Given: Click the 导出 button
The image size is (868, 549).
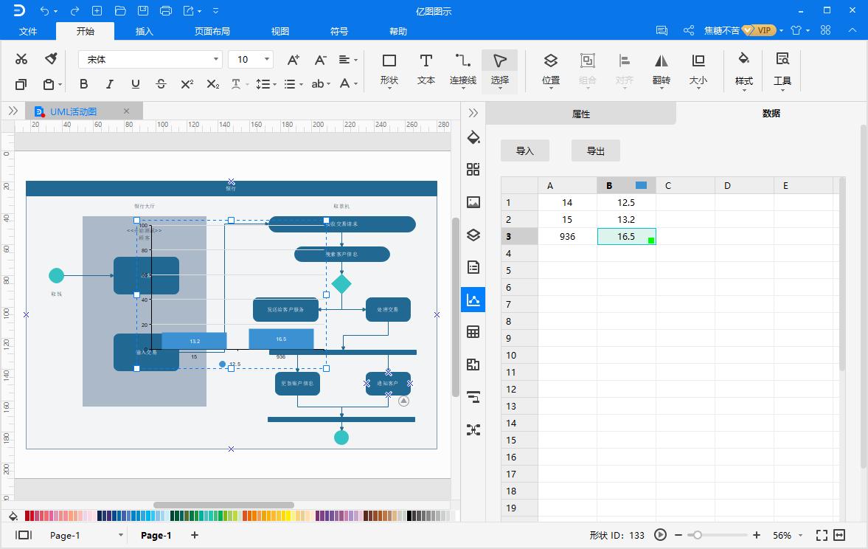Looking at the screenshot, I should point(595,151).
